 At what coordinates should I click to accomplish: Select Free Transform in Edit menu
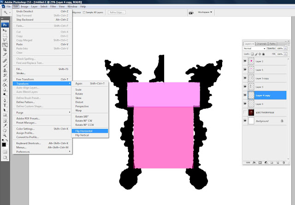pos(42,79)
